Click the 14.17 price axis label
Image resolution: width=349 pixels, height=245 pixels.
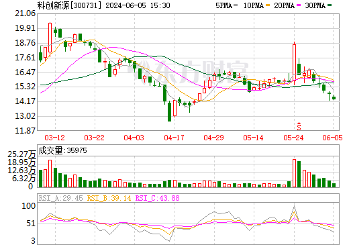coord(26,101)
